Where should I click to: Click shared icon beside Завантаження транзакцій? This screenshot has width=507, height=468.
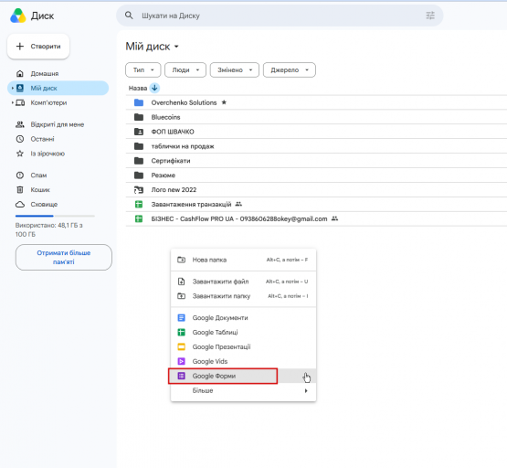click(x=238, y=204)
